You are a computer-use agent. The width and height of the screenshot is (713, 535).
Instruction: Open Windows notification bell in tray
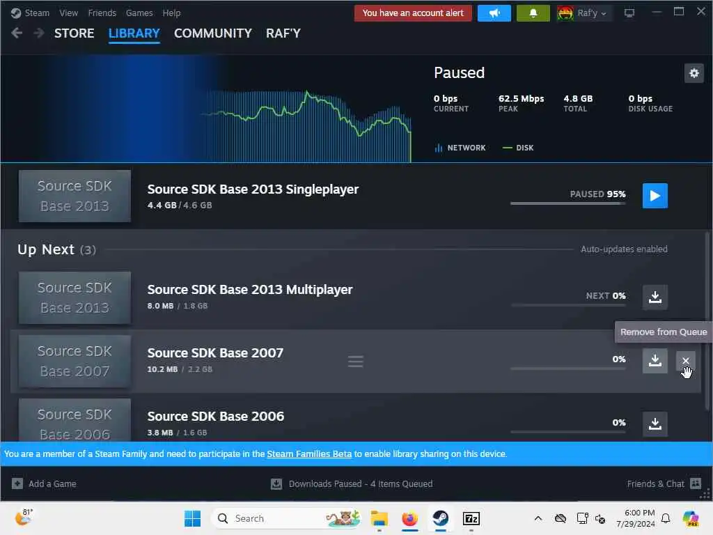coord(666,518)
